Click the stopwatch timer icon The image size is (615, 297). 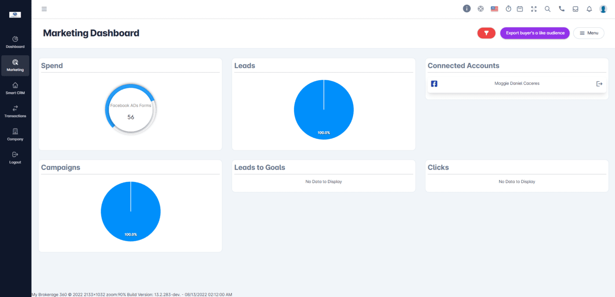pos(508,9)
